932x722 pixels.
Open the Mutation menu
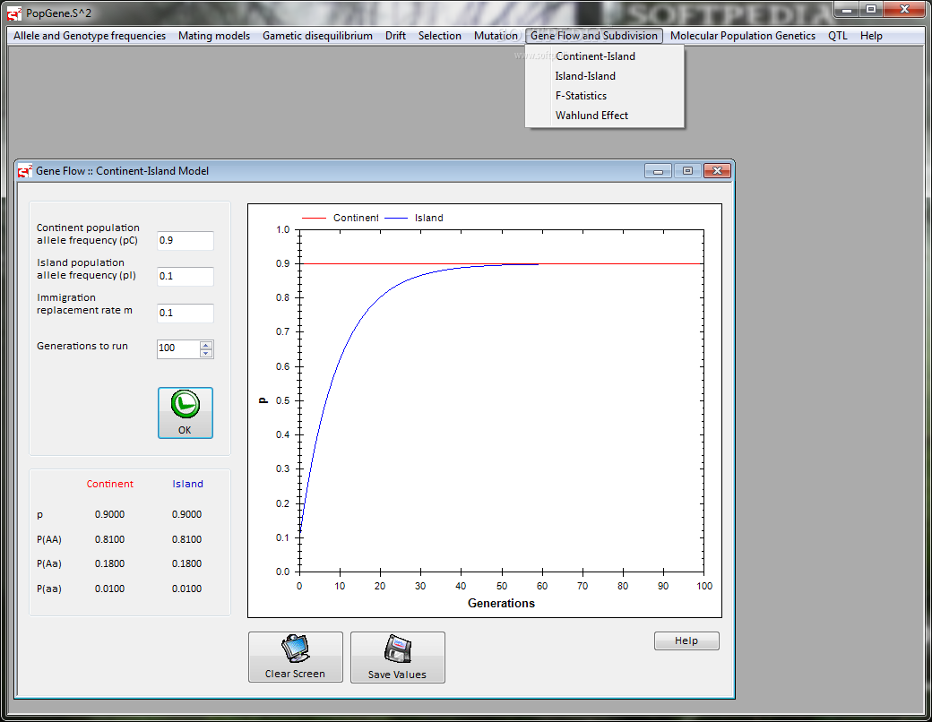(x=496, y=36)
